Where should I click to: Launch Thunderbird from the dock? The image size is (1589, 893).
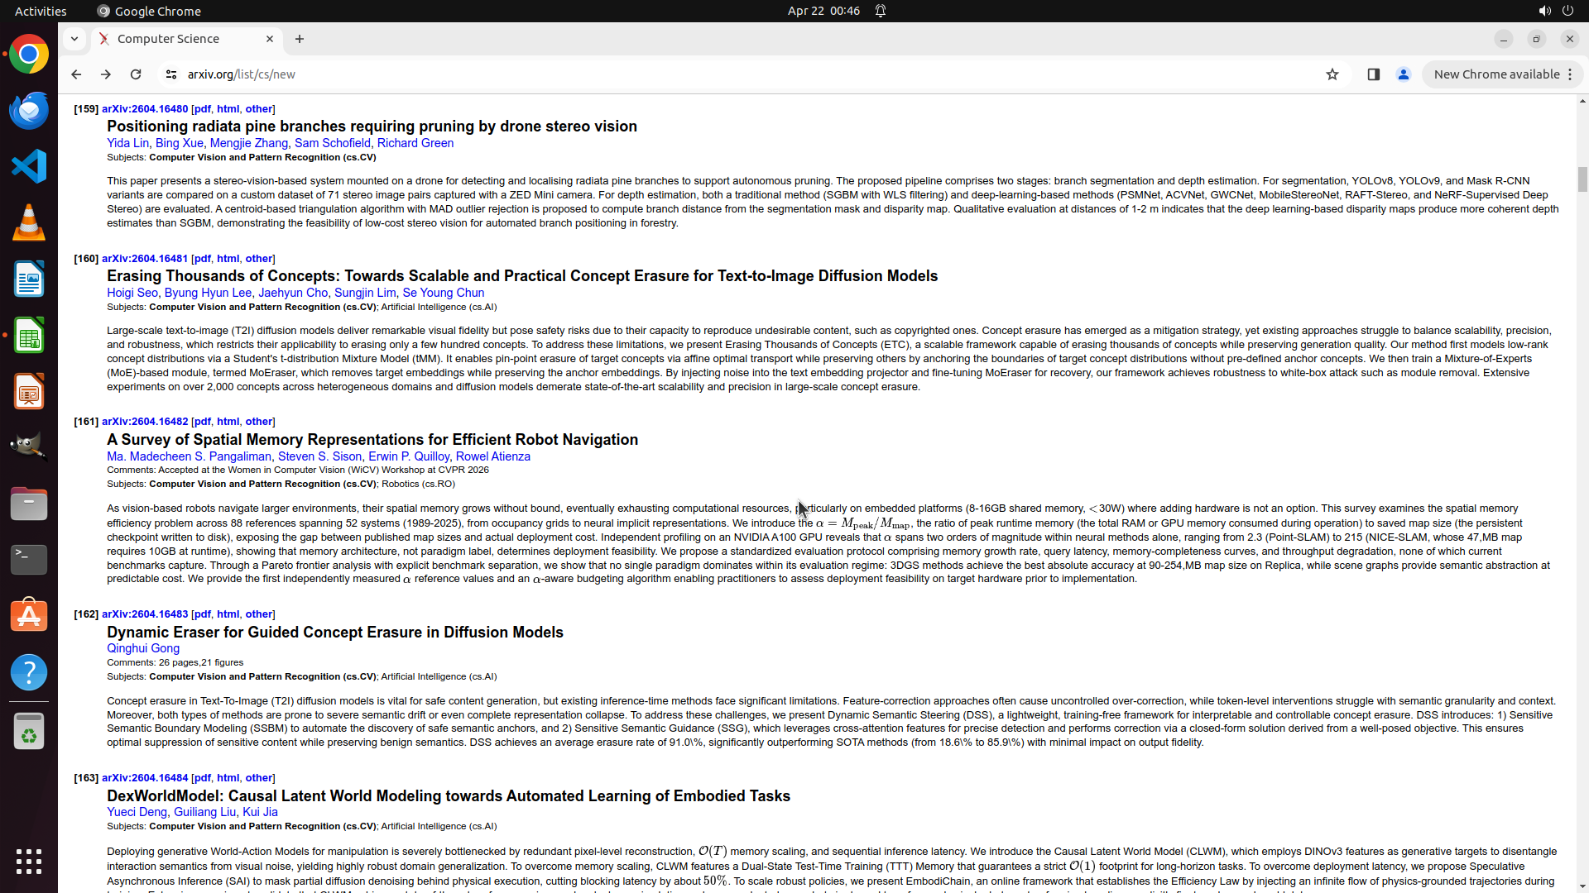click(29, 111)
